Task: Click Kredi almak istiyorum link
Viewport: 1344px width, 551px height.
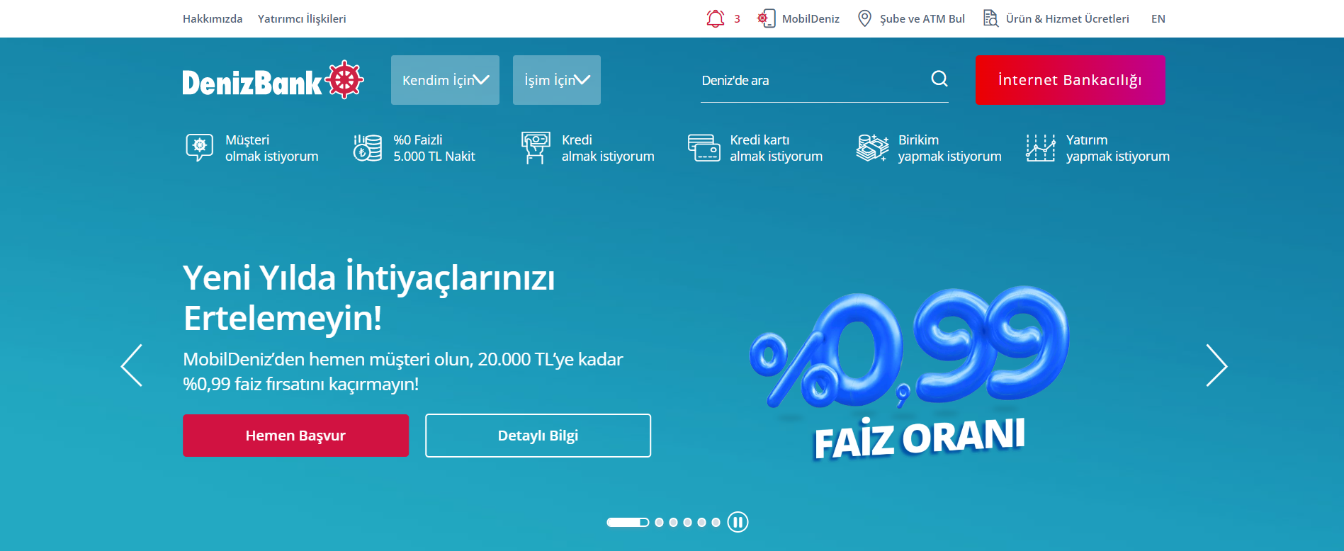Action: [x=608, y=148]
